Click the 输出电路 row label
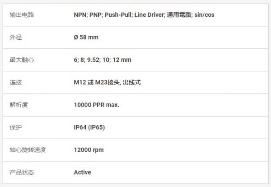The height and width of the screenshot is (187, 271). 22,15
